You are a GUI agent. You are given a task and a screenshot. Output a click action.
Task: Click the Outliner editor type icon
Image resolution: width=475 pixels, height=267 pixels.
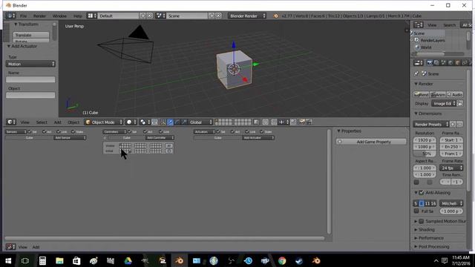pyautogui.click(x=418, y=24)
